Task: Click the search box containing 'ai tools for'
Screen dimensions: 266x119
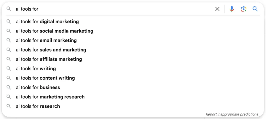Action: 112,9
